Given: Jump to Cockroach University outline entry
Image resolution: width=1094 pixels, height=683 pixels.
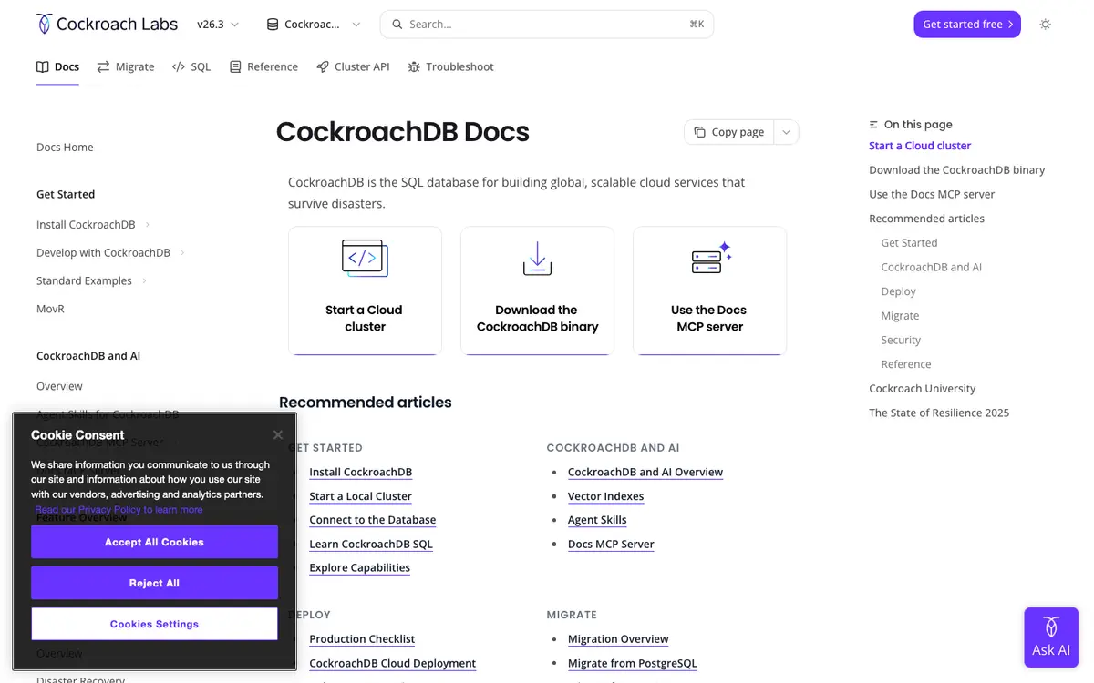Looking at the screenshot, I should coord(922,389).
